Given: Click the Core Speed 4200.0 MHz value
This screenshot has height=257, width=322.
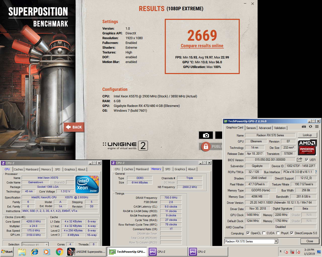Looking at the screenshot, I should click(x=33, y=222).
